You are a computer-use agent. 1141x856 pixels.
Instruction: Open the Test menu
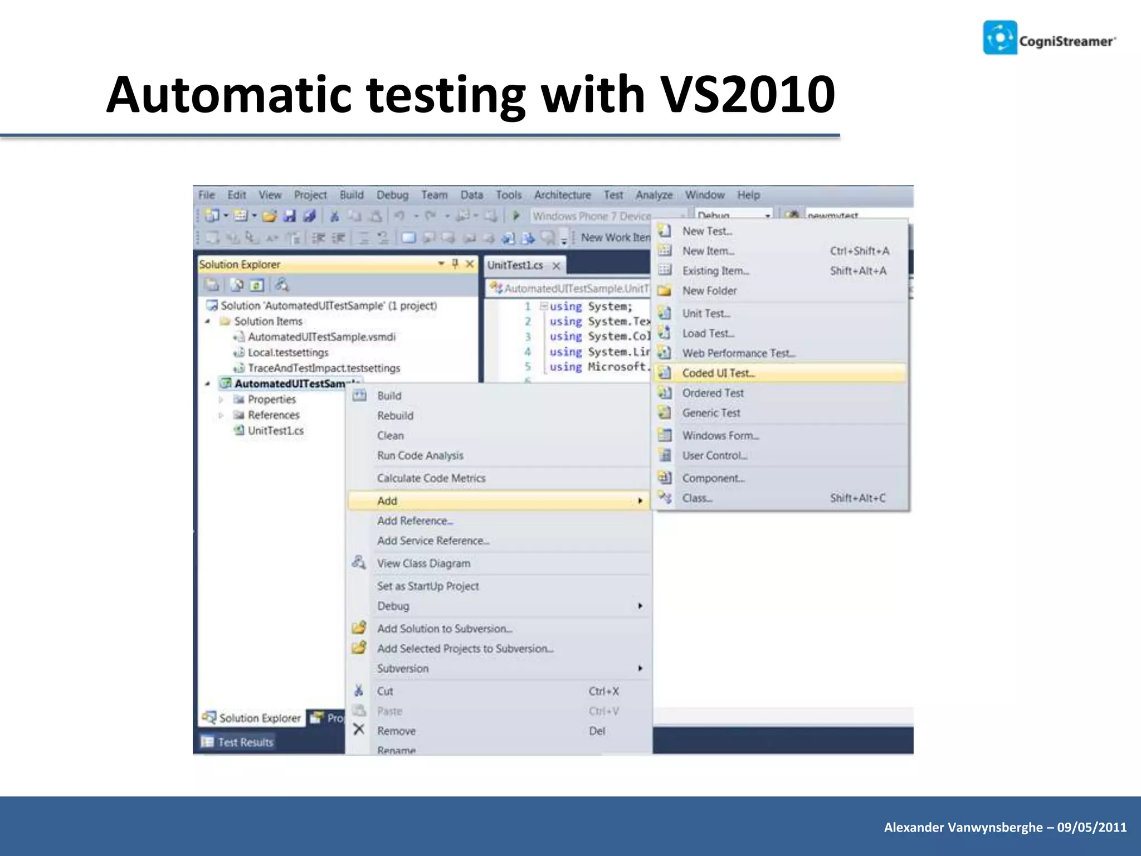613,195
